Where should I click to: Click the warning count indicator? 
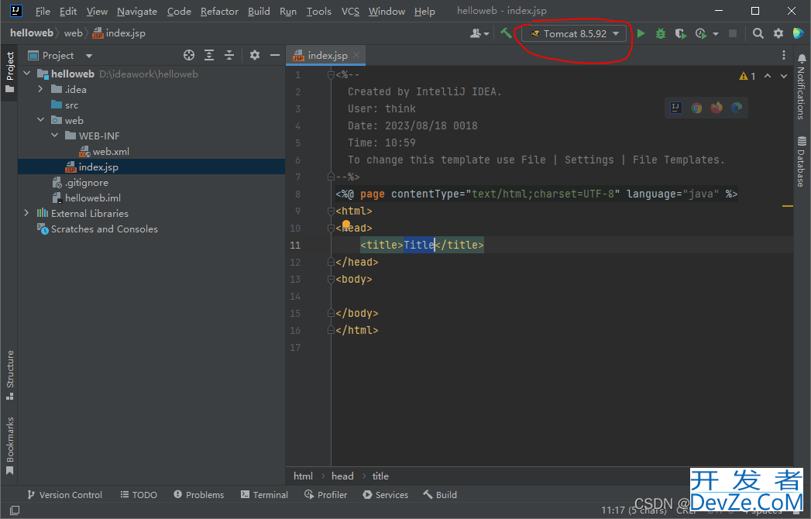(747, 76)
